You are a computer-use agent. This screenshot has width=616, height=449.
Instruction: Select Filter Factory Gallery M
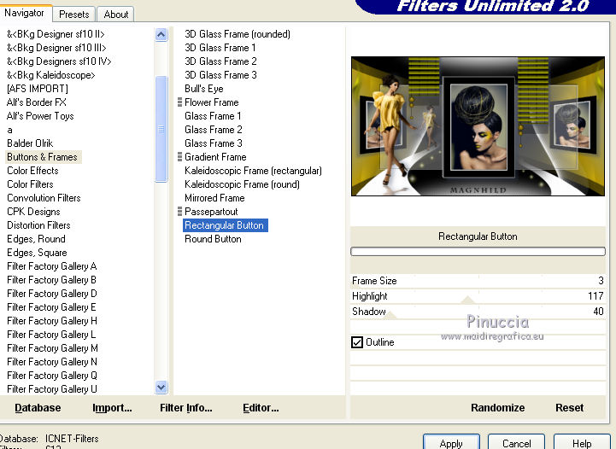pos(52,348)
